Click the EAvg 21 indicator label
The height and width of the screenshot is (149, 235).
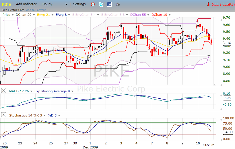click(x=43, y=15)
